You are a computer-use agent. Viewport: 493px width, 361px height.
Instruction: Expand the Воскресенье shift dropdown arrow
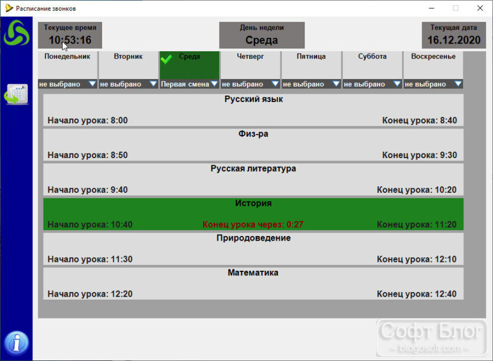[458, 84]
